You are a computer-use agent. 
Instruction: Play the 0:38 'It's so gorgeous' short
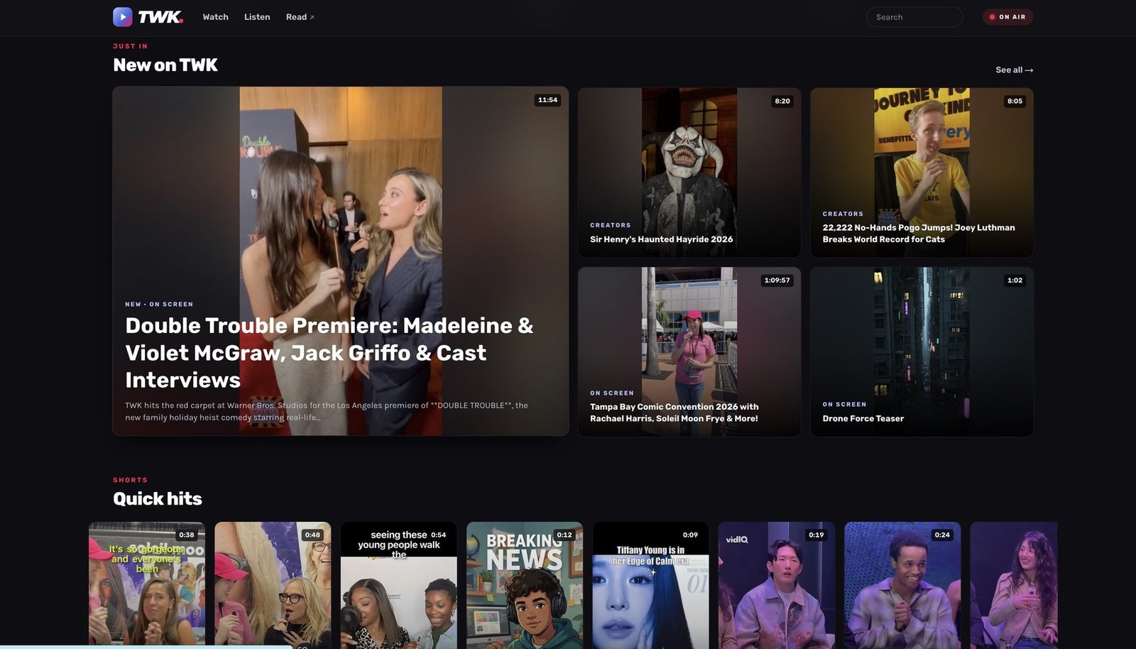147,585
